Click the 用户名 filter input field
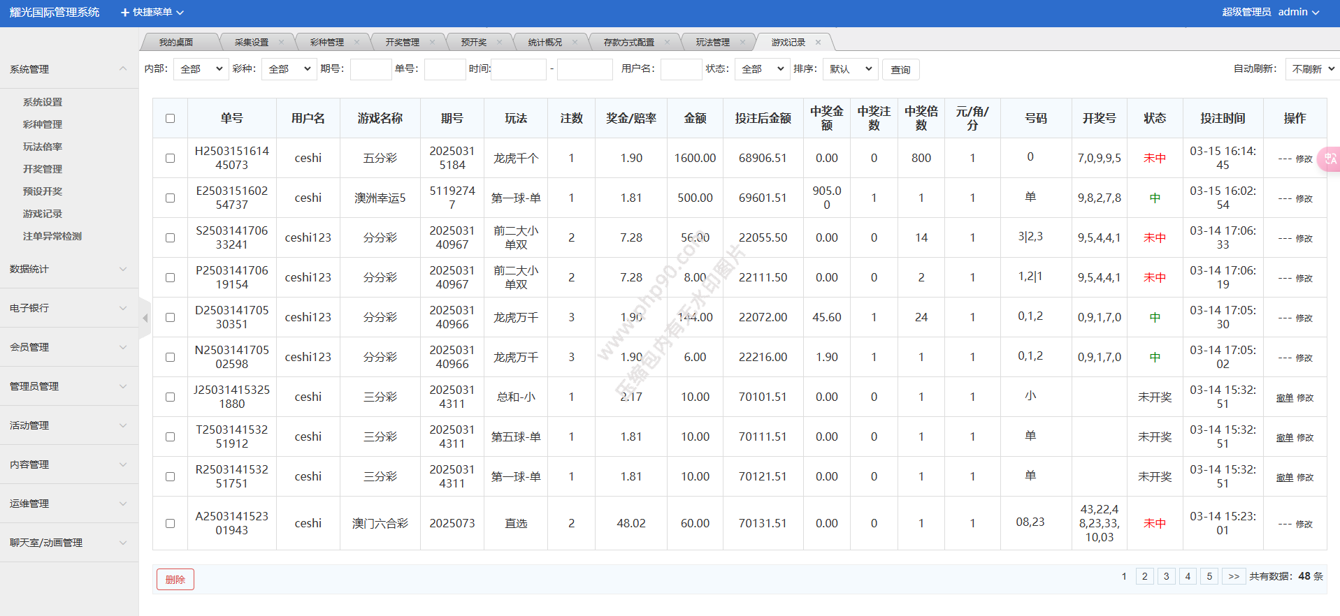The width and height of the screenshot is (1340, 616). tap(681, 69)
